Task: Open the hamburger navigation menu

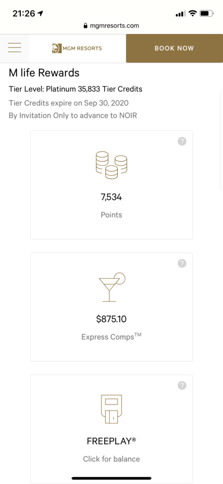Action: tap(15, 48)
